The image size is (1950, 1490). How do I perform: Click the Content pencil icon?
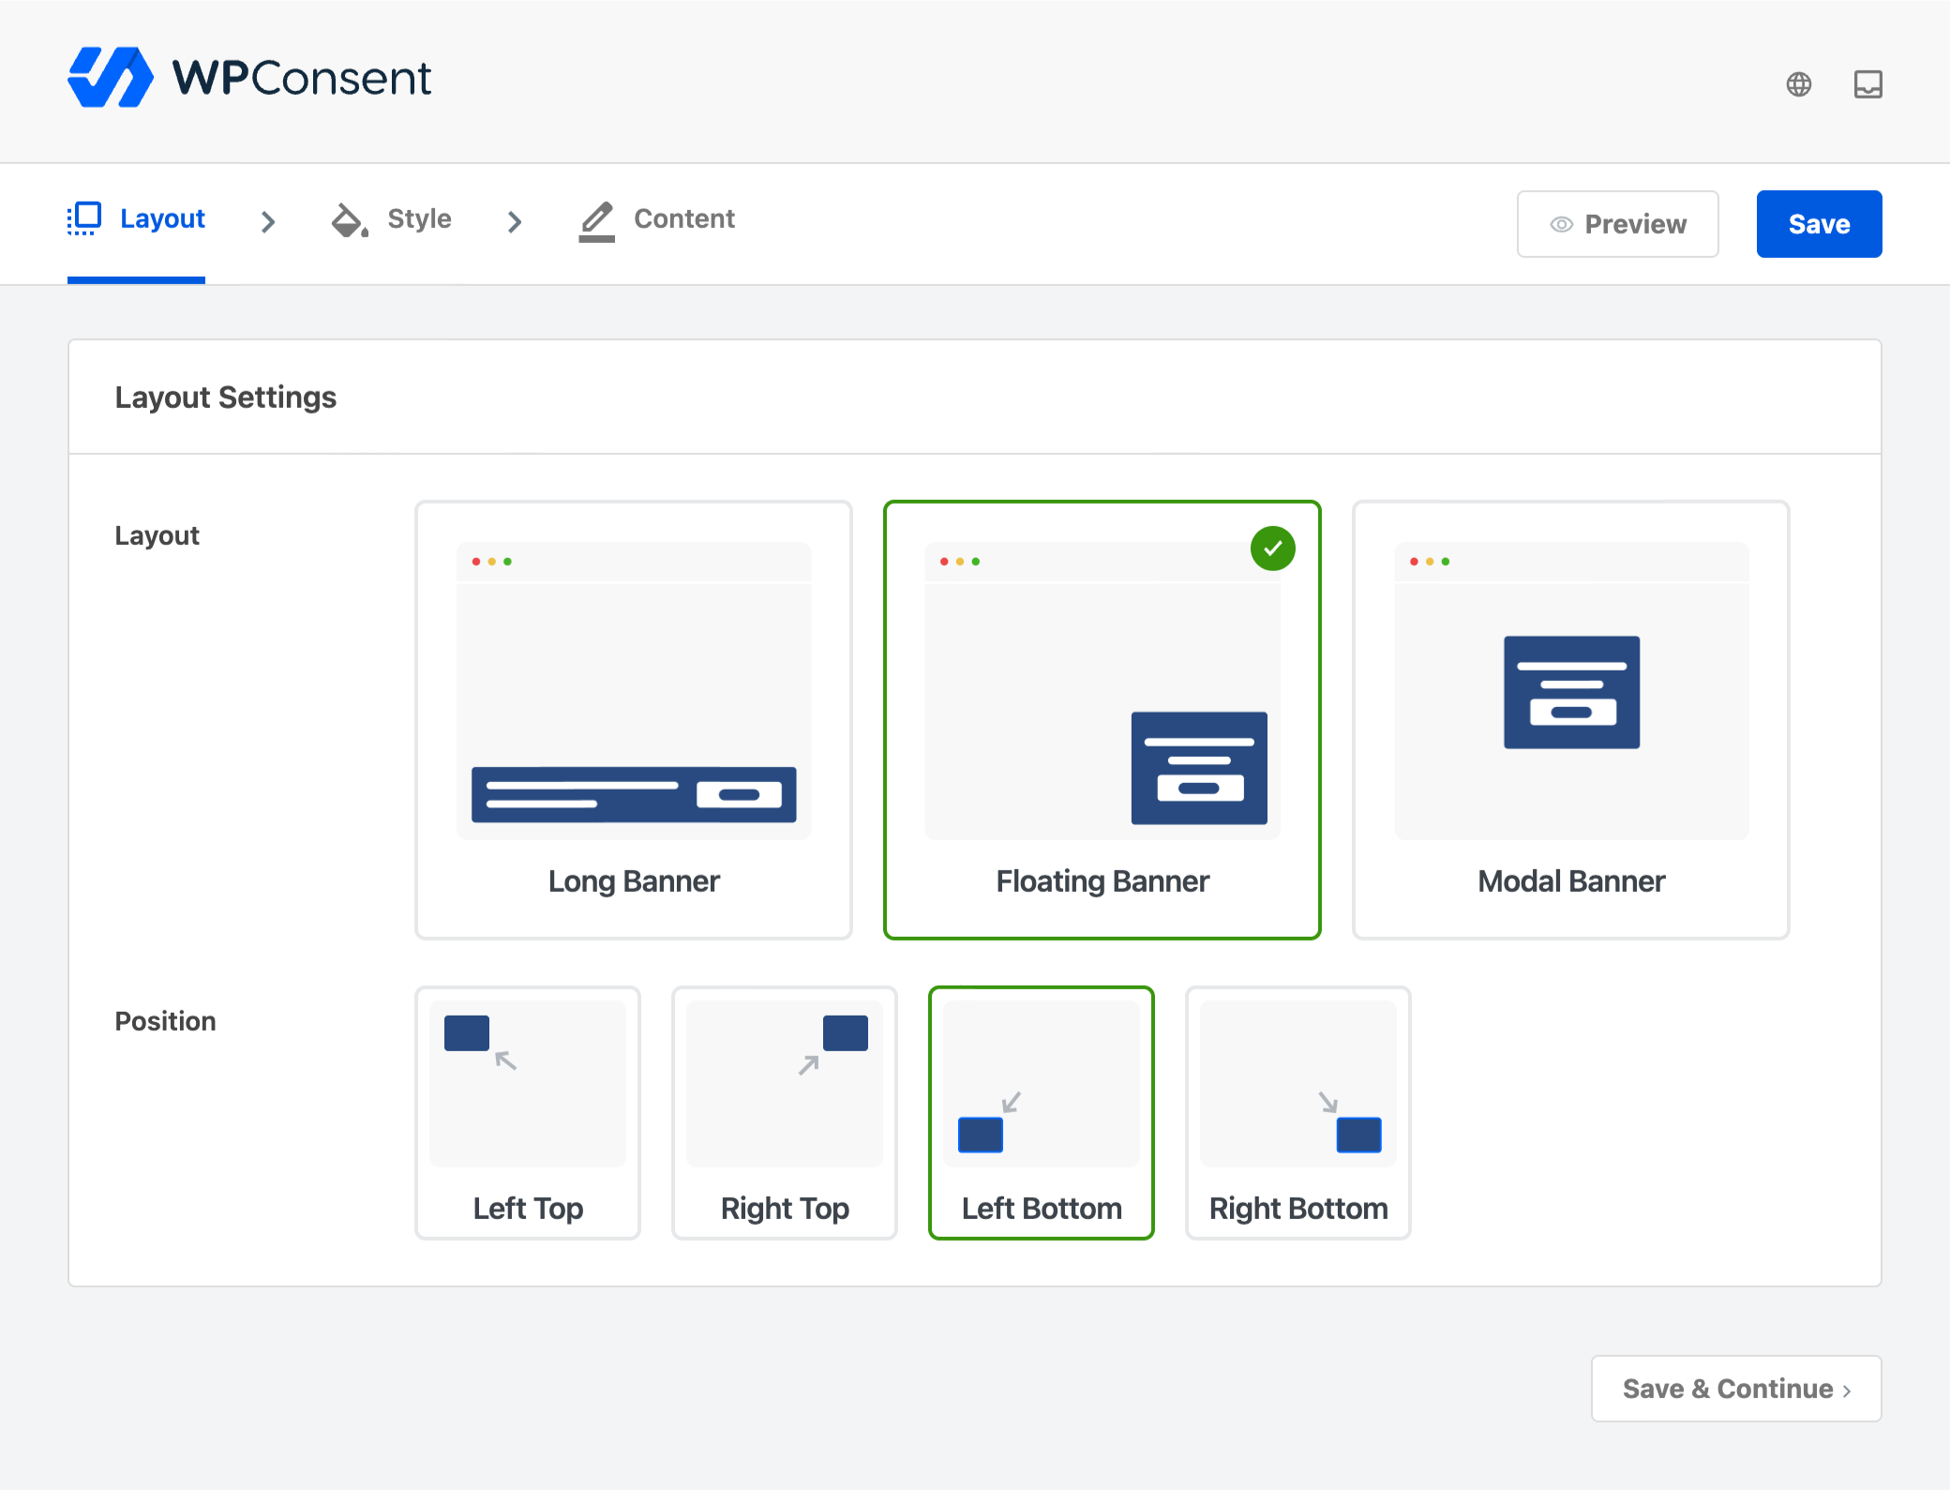596,221
